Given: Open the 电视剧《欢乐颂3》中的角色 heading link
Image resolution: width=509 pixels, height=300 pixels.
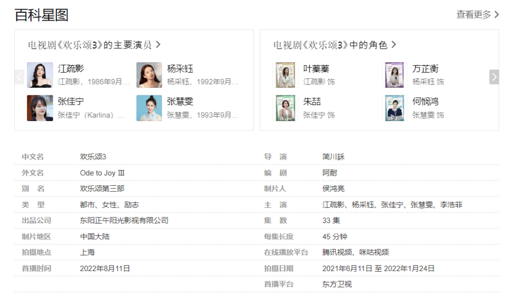Looking at the screenshot, I should pyautogui.click(x=335, y=45).
